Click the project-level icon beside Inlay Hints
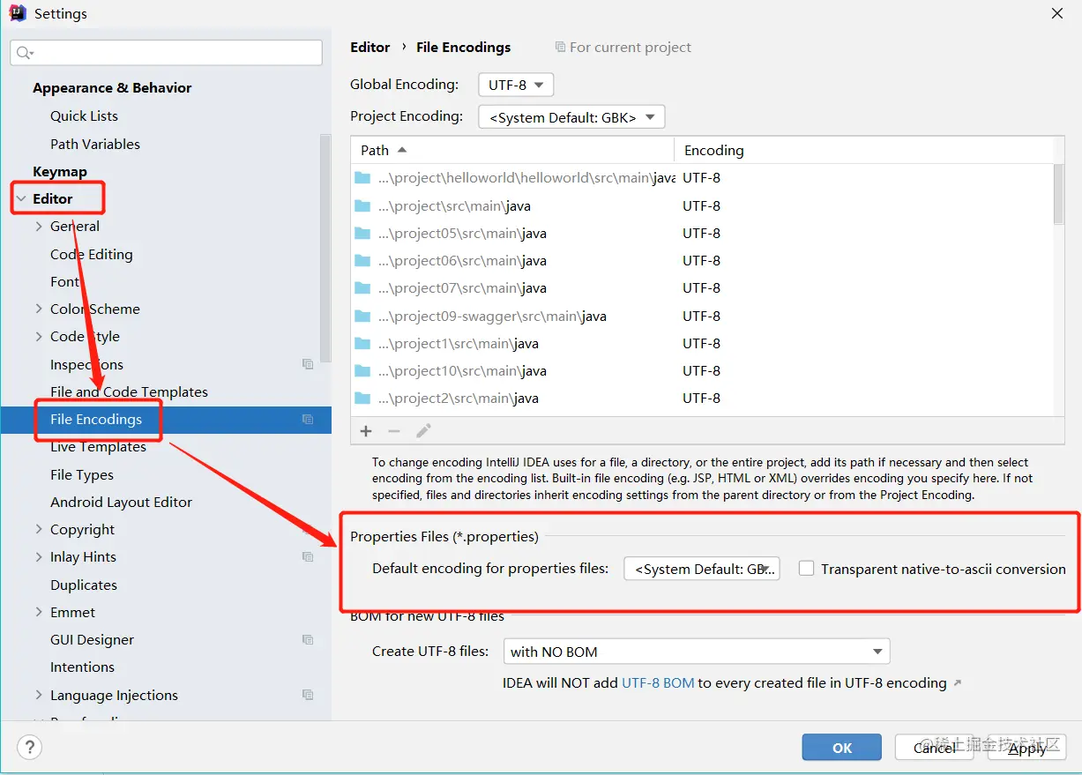Image resolution: width=1082 pixels, height=775 pixels. click(308, 557)
